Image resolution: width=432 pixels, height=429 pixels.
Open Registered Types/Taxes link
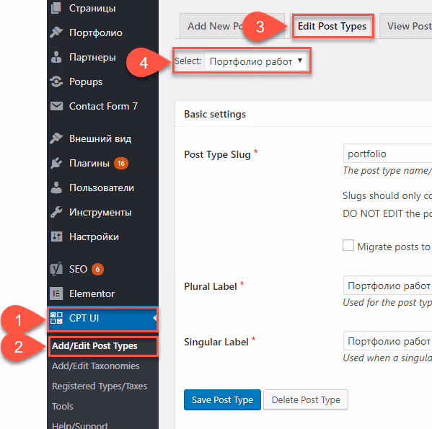point(100,386)
